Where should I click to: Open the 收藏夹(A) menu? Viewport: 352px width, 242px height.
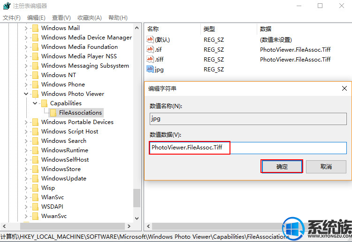coord(90,18)
